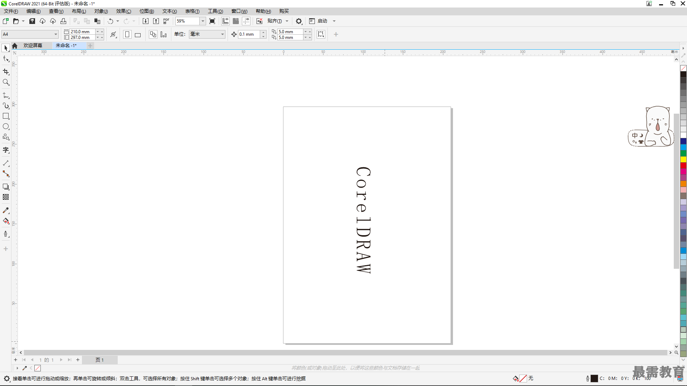Select the Ellipse tool

pos(6,127)
